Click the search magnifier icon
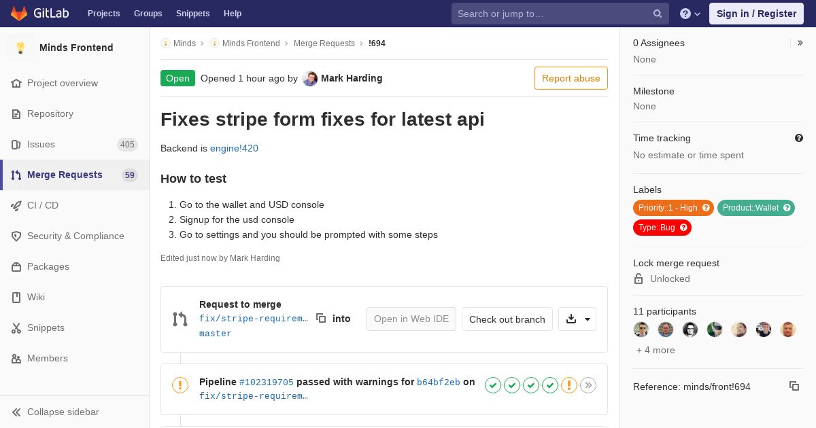 [658, 14]
